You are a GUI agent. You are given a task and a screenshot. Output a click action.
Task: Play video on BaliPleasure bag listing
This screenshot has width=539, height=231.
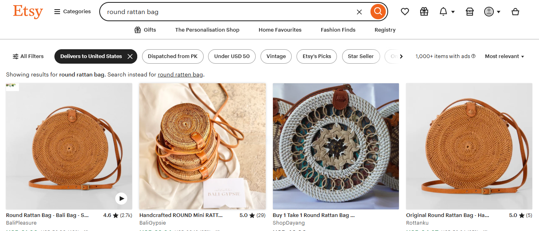click(x=121, y=198)
